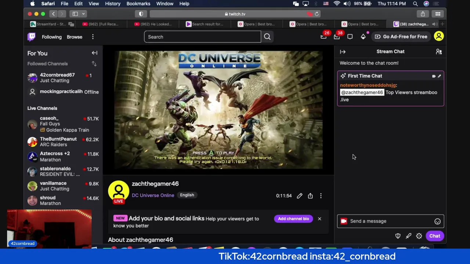This screenshot has width=470, height=264.
Task: Click the sword moderator icon below chat
Action: [x=408, y=236]
